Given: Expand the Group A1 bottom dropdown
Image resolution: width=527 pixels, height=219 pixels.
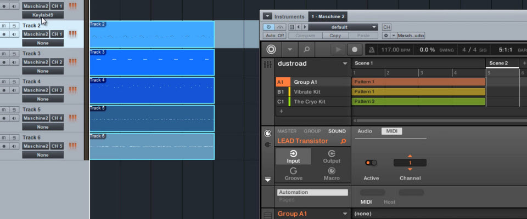Looking at the screenshot, I should point(345,214).
